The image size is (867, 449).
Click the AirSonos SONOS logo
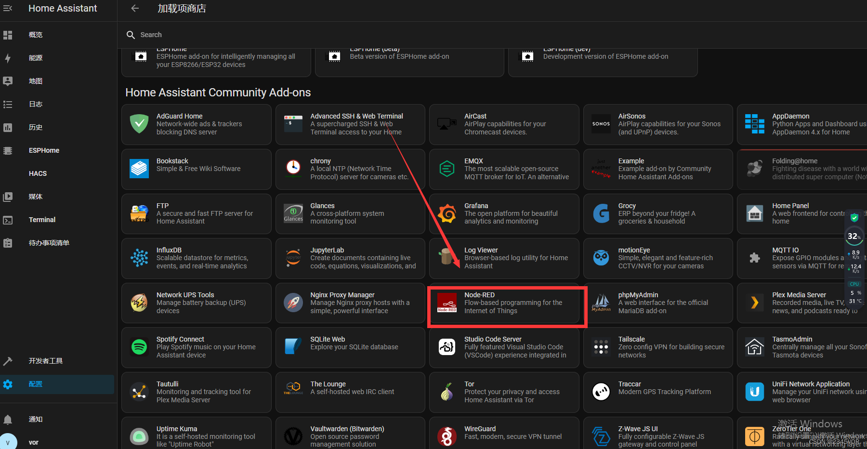pos(601,124)
